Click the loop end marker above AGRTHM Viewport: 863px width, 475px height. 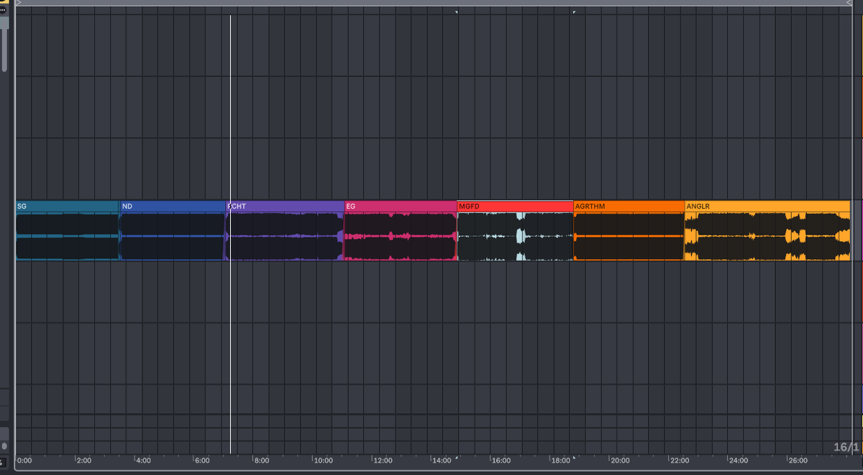click(x=573, y=12)
